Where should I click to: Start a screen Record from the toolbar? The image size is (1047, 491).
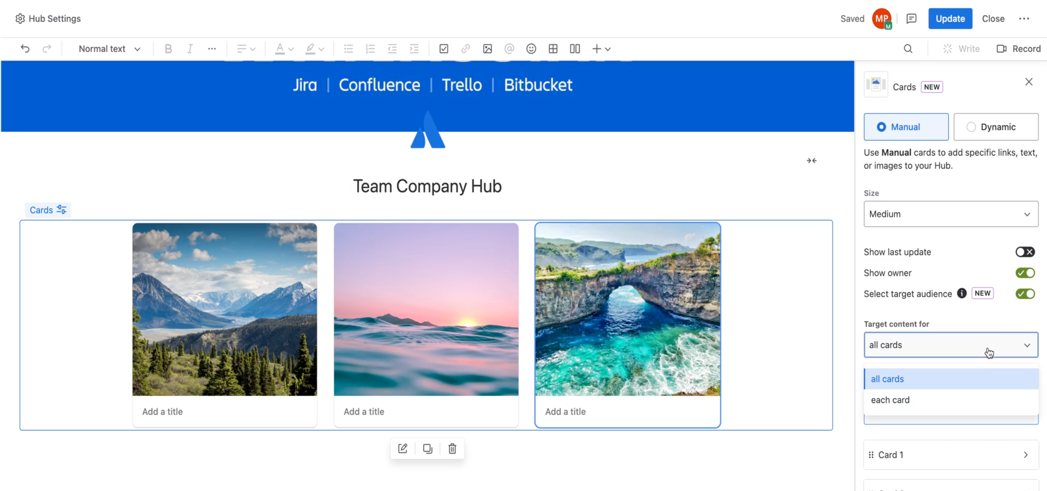click(x=1019, y=48)
